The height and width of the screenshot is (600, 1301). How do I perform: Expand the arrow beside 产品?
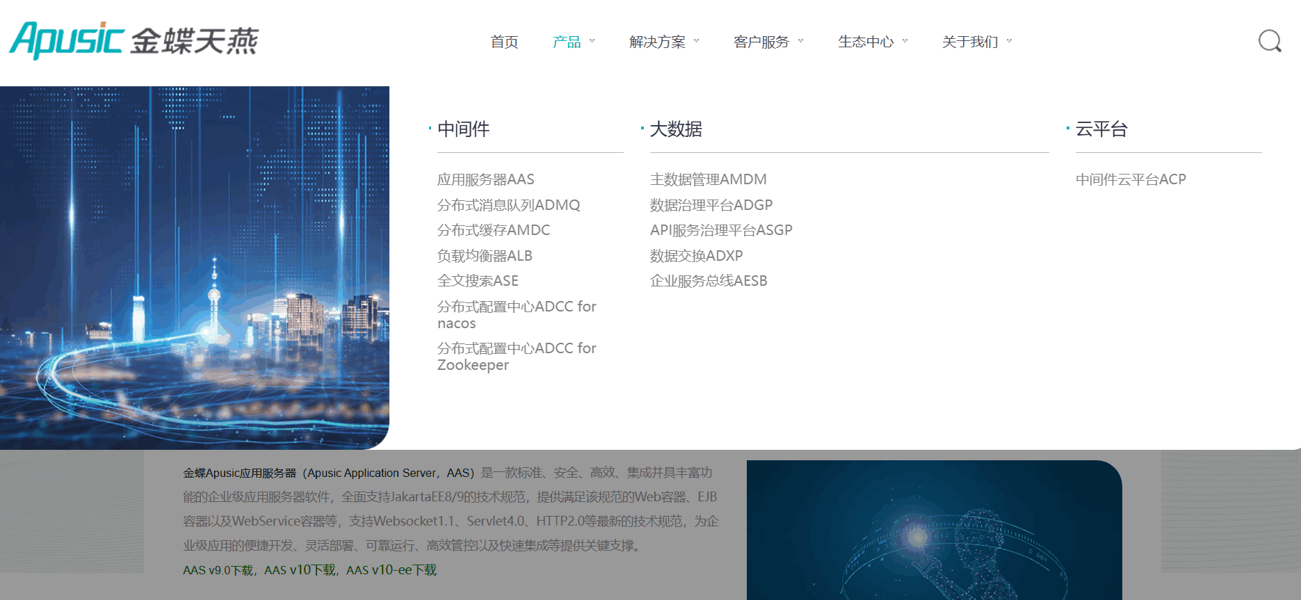[x=592, y=41]
